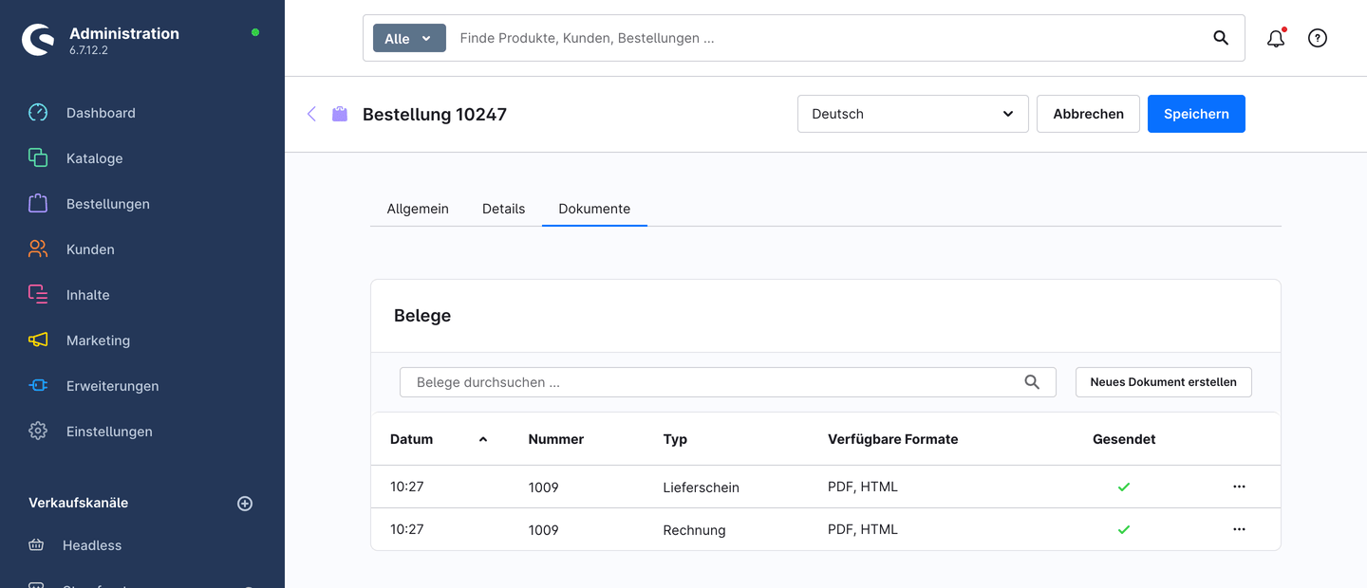Click the Lieferschein type cell
This screenshot has width=1367, height=588.
pyautogui.click(x=701, y=487)
